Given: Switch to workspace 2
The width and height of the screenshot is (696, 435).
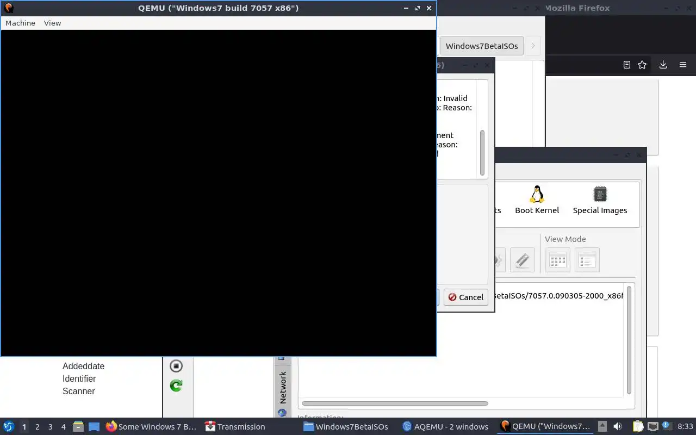Looking at the screenshot, I should (x=37, y=427).
